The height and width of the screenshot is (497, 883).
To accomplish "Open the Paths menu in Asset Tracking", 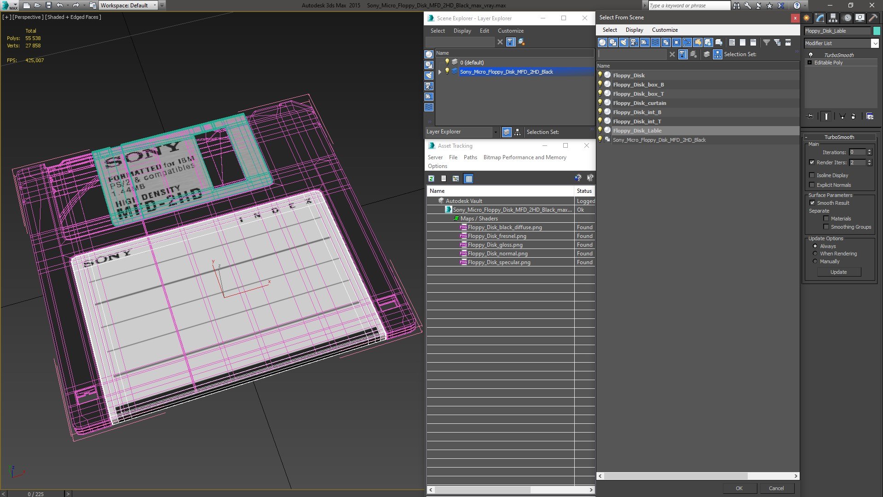I will (470, 157).
